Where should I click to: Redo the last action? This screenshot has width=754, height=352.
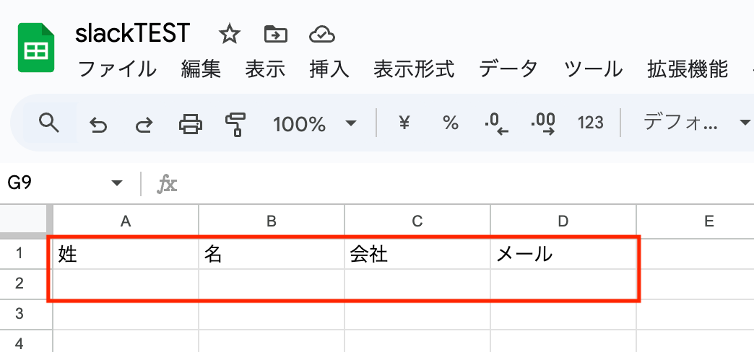(144, 125)
